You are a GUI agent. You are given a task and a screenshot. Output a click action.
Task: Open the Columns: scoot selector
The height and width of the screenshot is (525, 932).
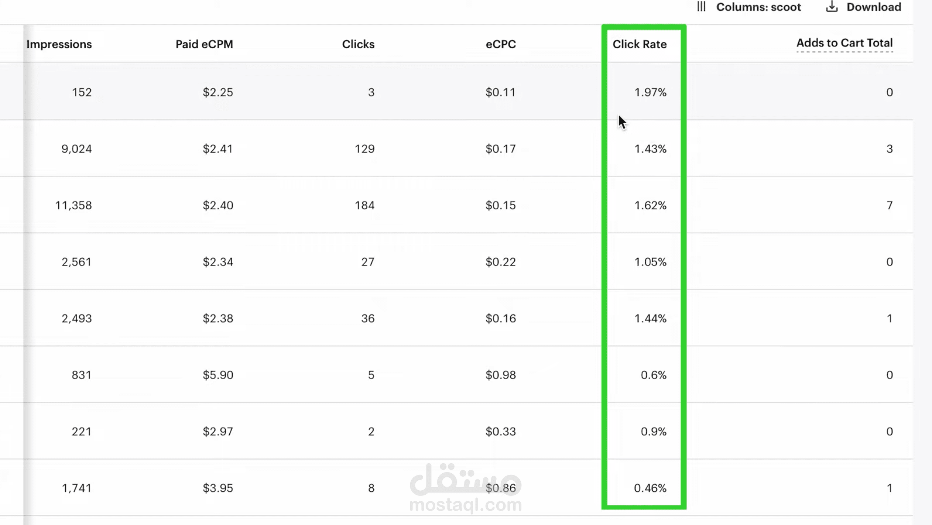(x=749, y=7)
